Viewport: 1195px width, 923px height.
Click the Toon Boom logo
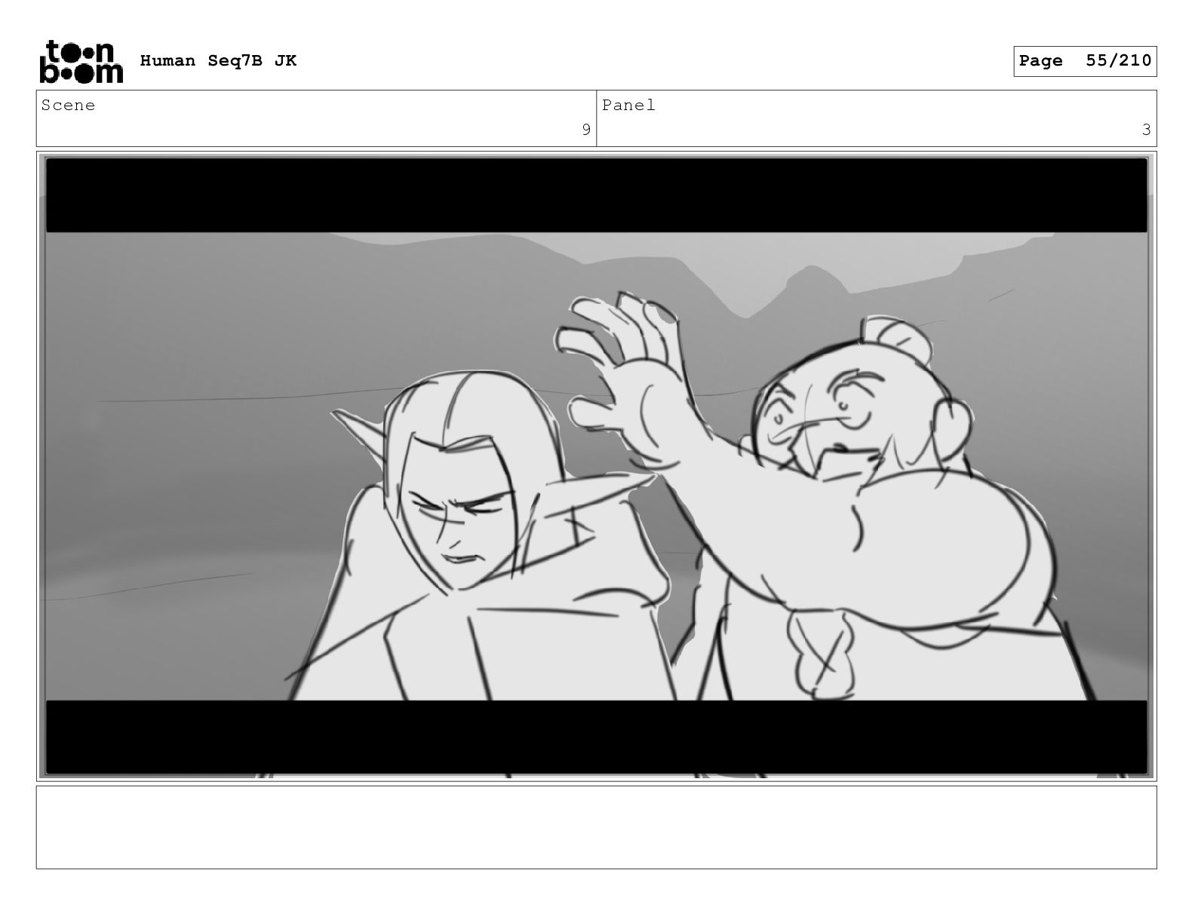[81, 61]
